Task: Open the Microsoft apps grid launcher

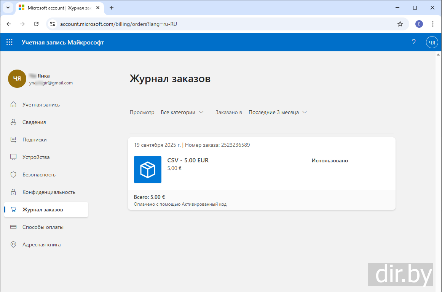Action: (x=10, y=43)
